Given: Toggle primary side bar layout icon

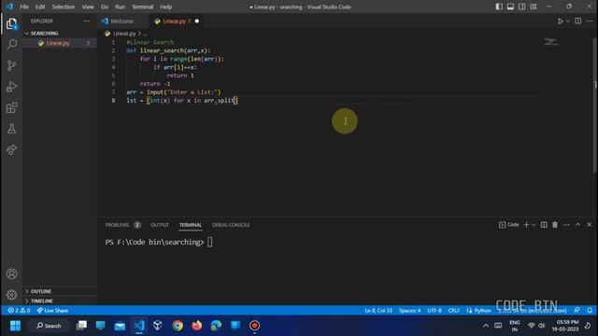Looking at the screenshot, I should coord(499,7).
